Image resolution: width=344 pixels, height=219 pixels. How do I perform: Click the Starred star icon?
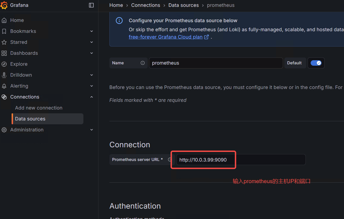4,42
